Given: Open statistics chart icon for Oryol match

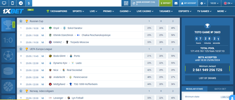Looking at the screenshot, I should click(43, 28).
